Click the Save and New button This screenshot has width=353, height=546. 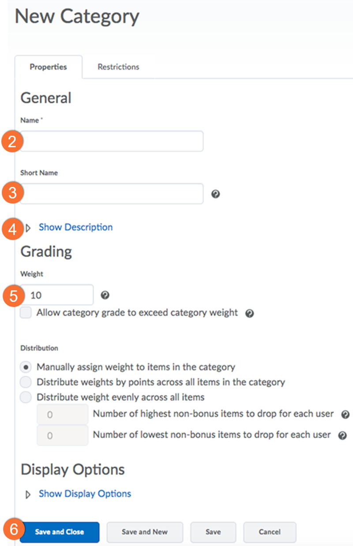(144, 532)
